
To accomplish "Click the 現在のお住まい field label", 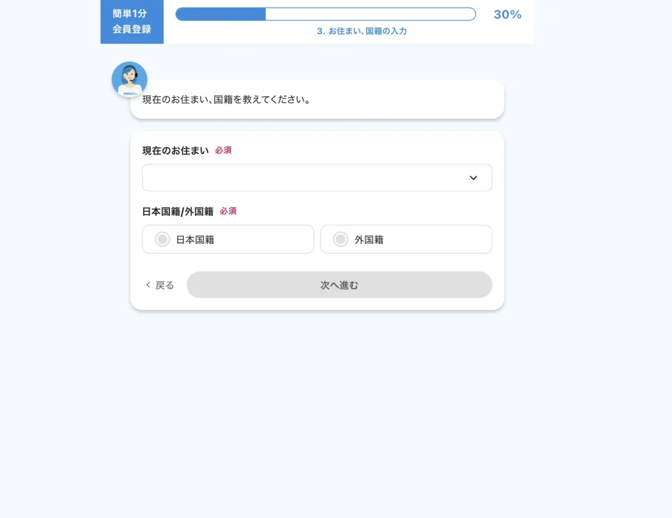I will click(175, 151).
